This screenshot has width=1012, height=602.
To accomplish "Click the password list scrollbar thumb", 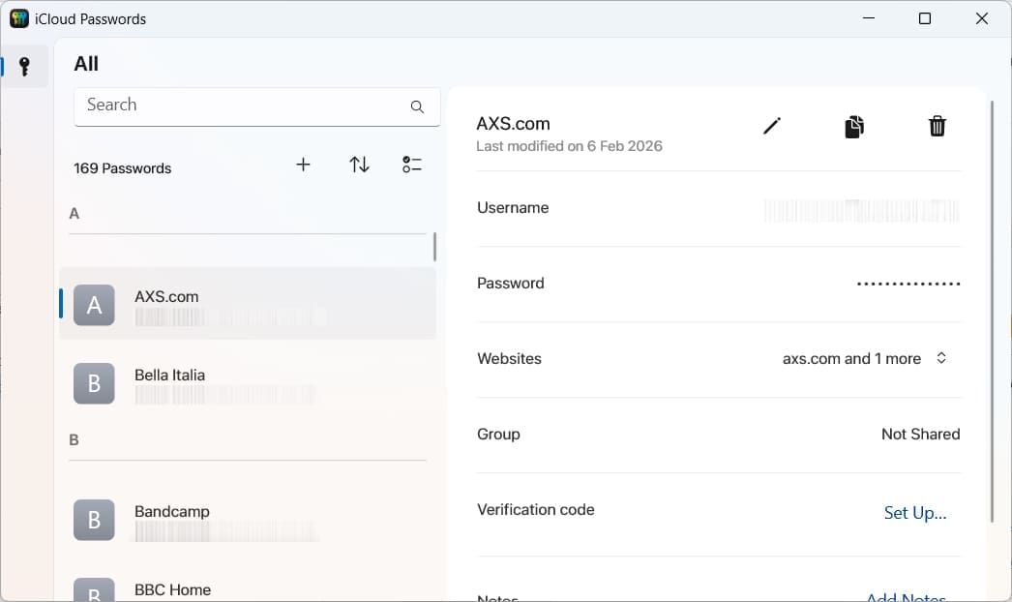I will (x=434, y=247).
